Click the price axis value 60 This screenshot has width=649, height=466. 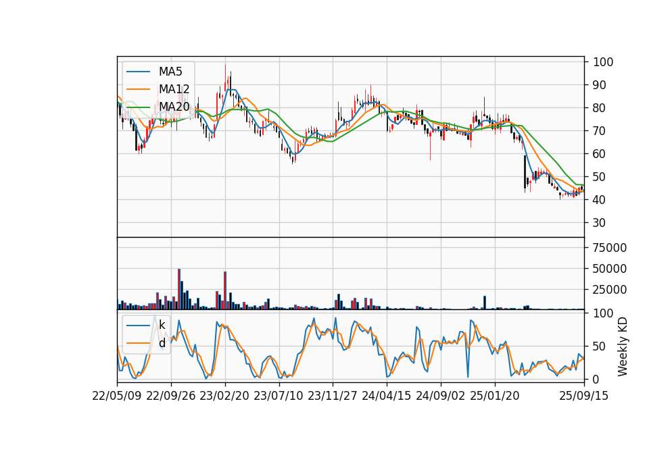click(599, 154)
